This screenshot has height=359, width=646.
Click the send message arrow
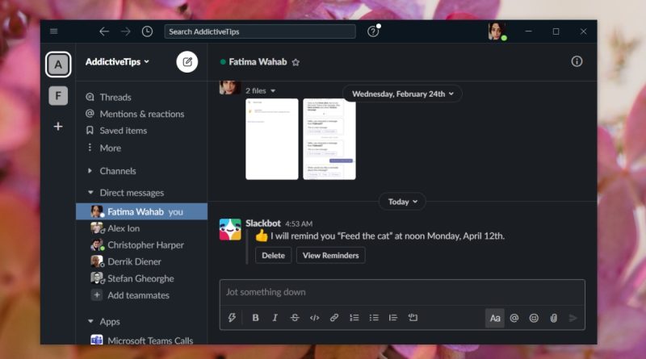tap(573, 318)
